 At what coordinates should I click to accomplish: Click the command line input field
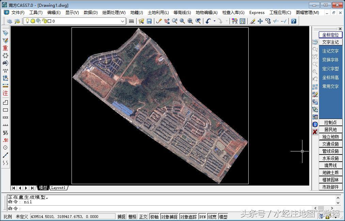161,208
